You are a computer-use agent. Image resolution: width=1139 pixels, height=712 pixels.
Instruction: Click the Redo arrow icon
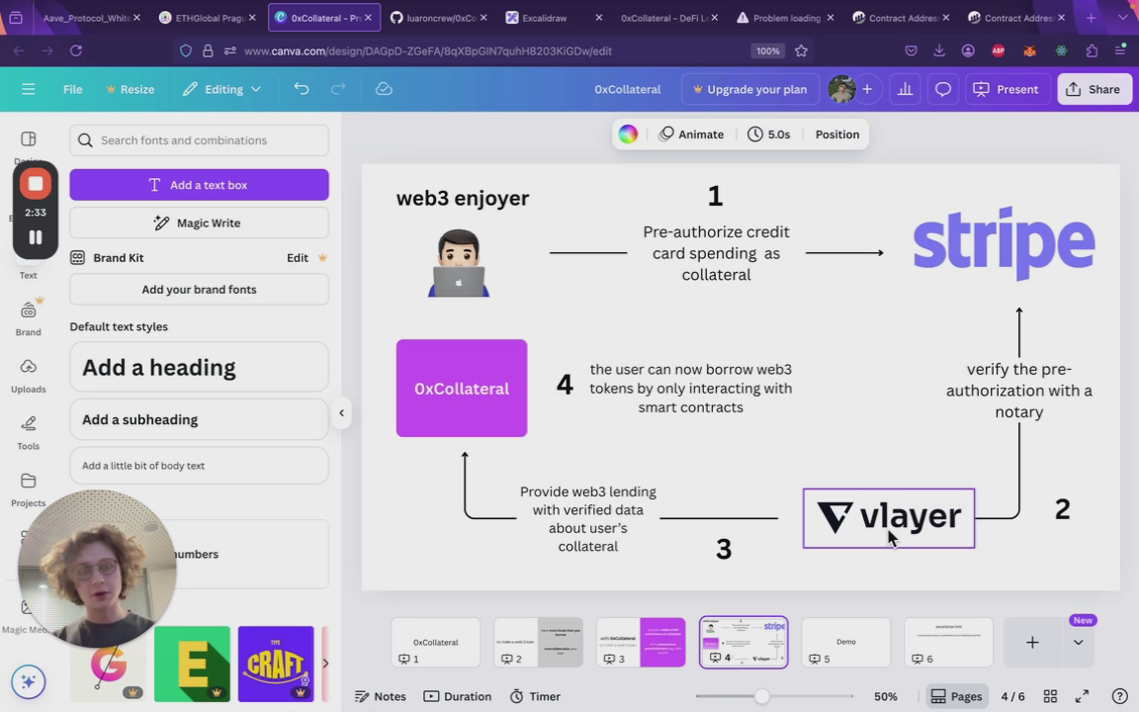338,89
